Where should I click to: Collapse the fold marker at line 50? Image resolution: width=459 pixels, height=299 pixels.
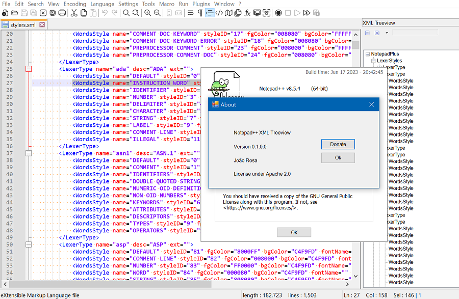pos(29,244)
